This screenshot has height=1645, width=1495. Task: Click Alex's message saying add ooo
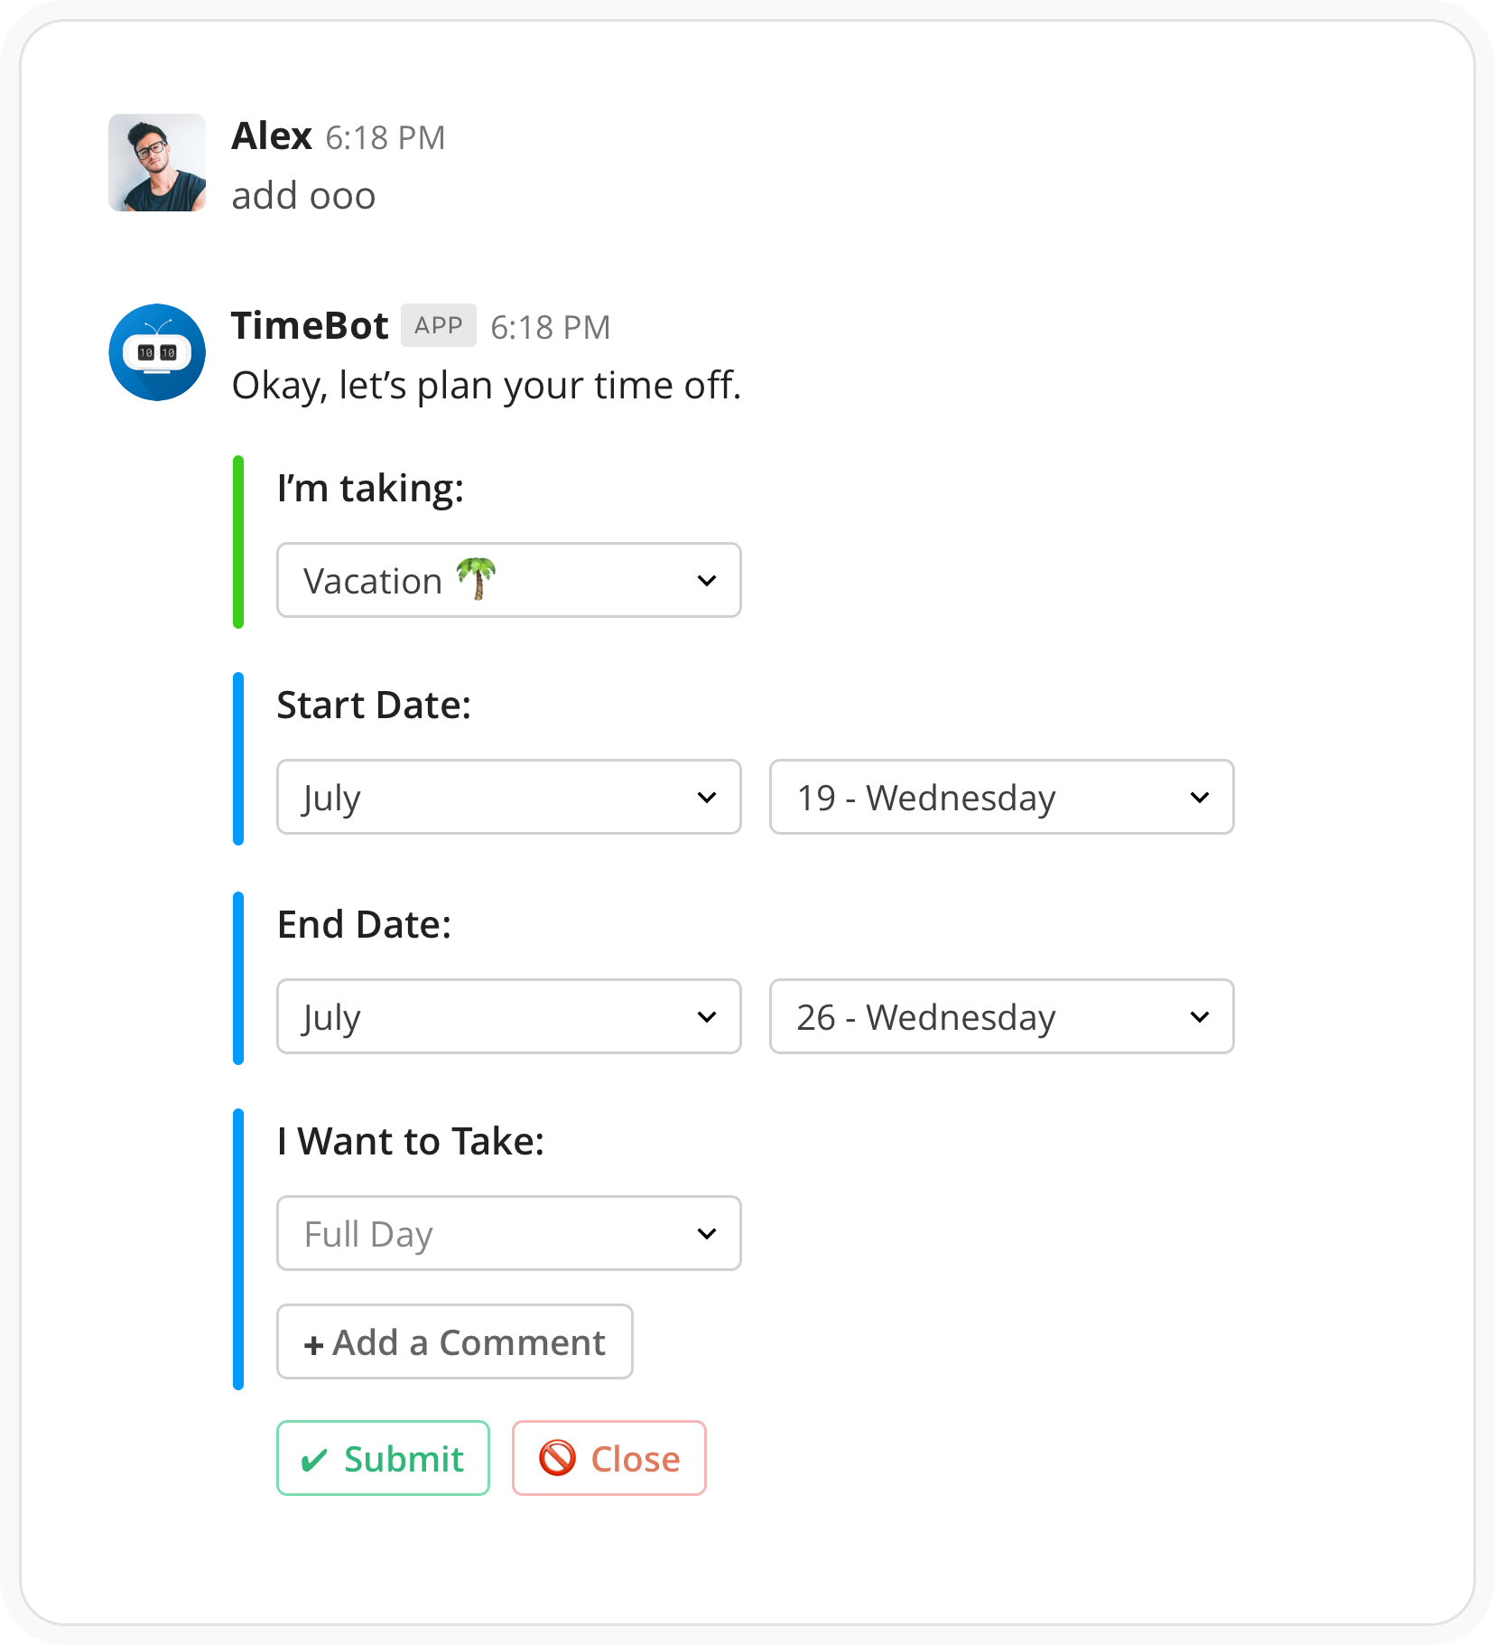point(303,194)
